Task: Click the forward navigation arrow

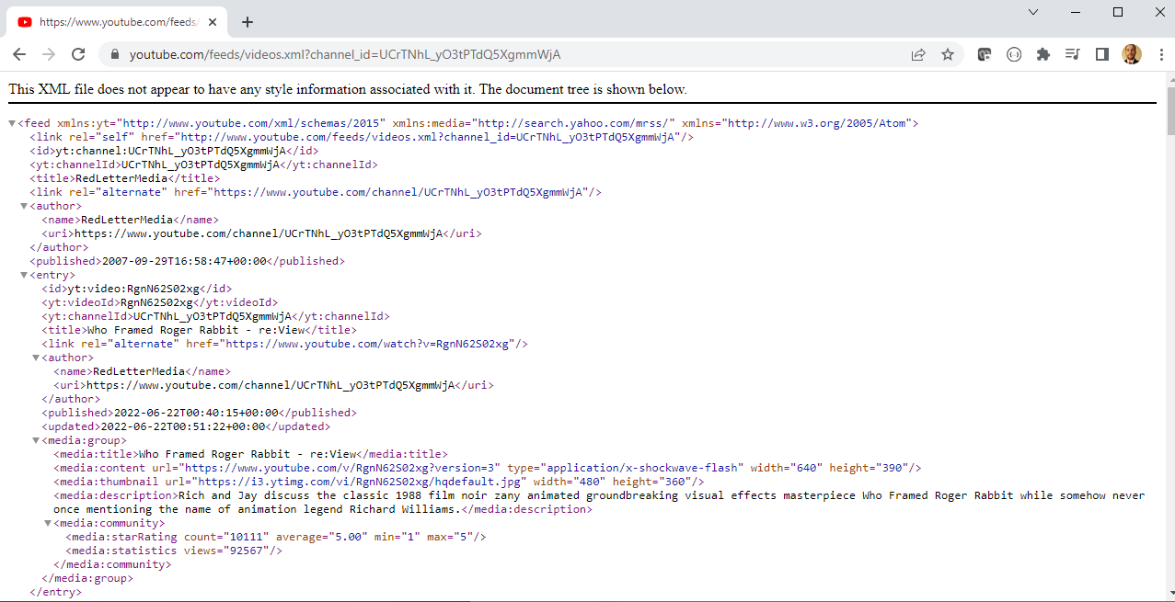Action: click(49, 54)
